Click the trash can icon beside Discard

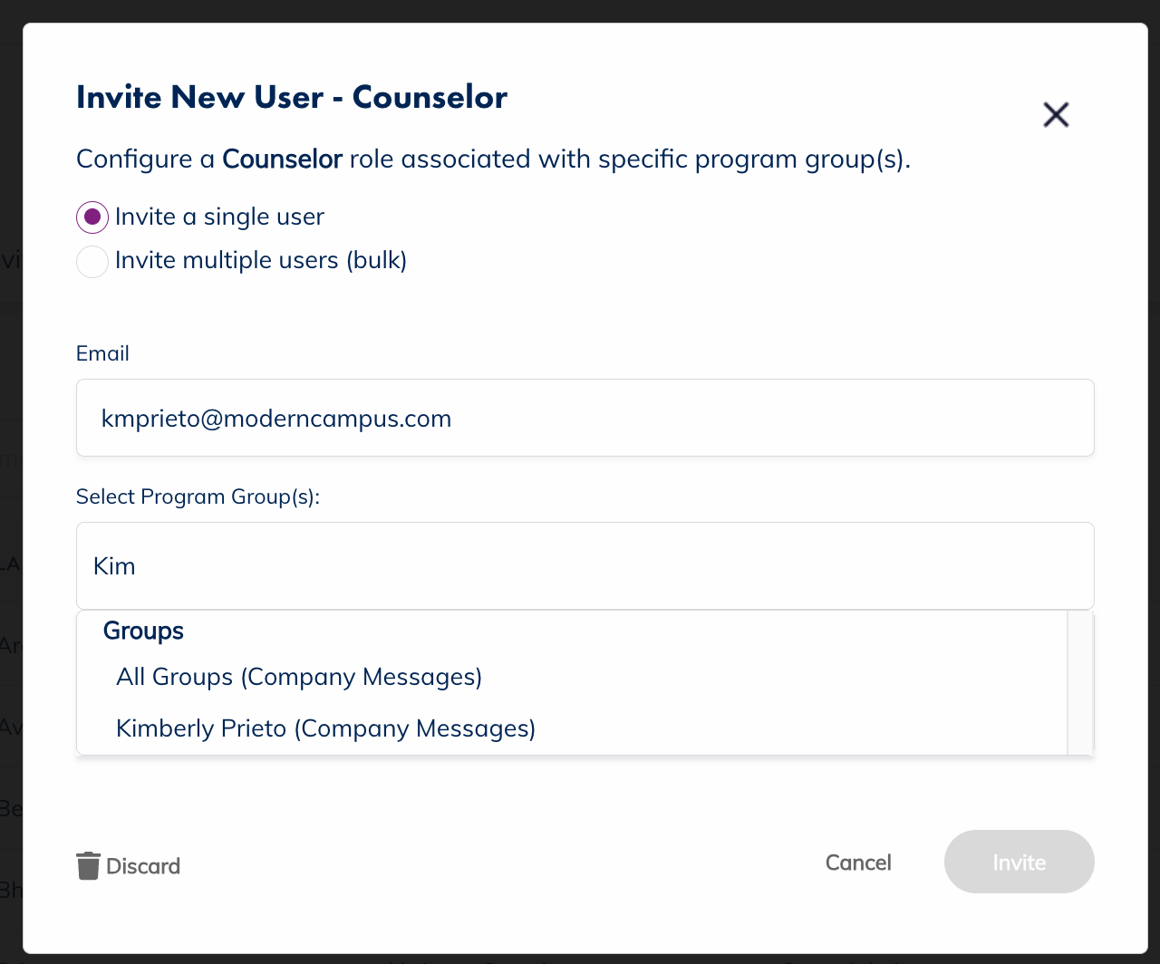pos(88,866)
